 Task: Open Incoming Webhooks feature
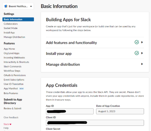click(14, 58)
